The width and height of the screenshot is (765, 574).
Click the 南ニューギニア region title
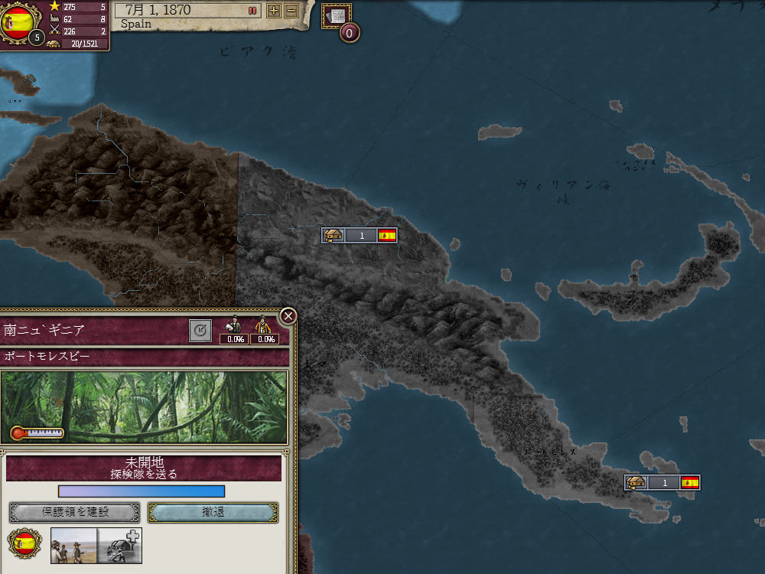click(44, 331)
